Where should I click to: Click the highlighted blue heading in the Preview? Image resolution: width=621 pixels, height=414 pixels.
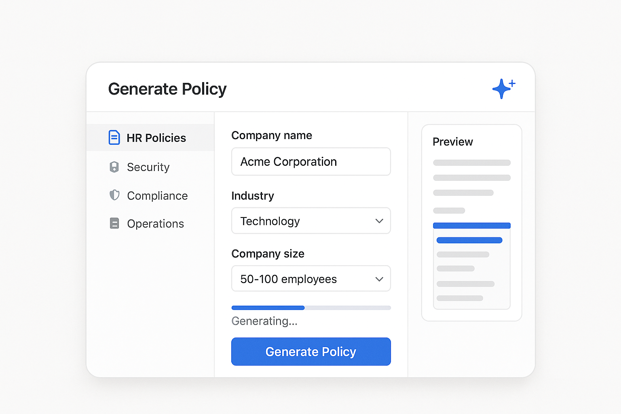tap(471, 225)
